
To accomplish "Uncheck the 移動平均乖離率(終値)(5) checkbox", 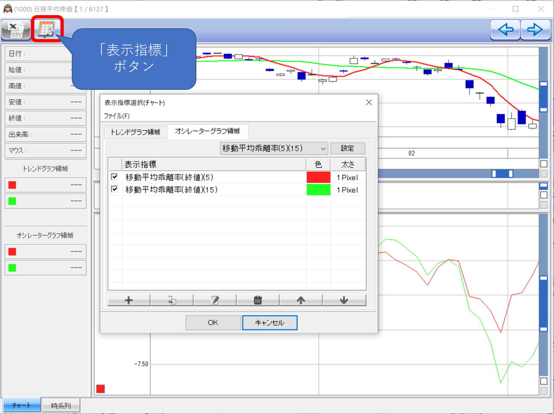I will [x=115, y=177].
